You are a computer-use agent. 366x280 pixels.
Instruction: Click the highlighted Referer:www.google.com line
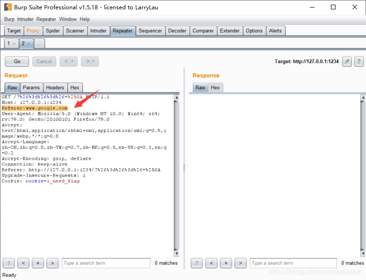(35, 108)
